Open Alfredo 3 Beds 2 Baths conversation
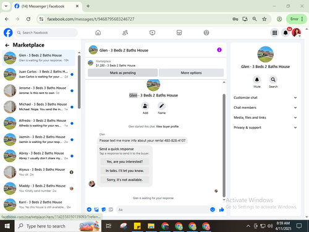This screenshot has width=309, height=232. (38, 123)
